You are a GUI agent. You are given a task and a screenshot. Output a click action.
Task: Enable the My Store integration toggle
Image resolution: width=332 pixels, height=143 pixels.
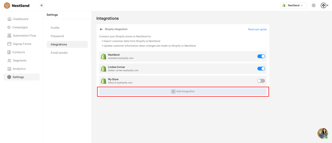261,81
